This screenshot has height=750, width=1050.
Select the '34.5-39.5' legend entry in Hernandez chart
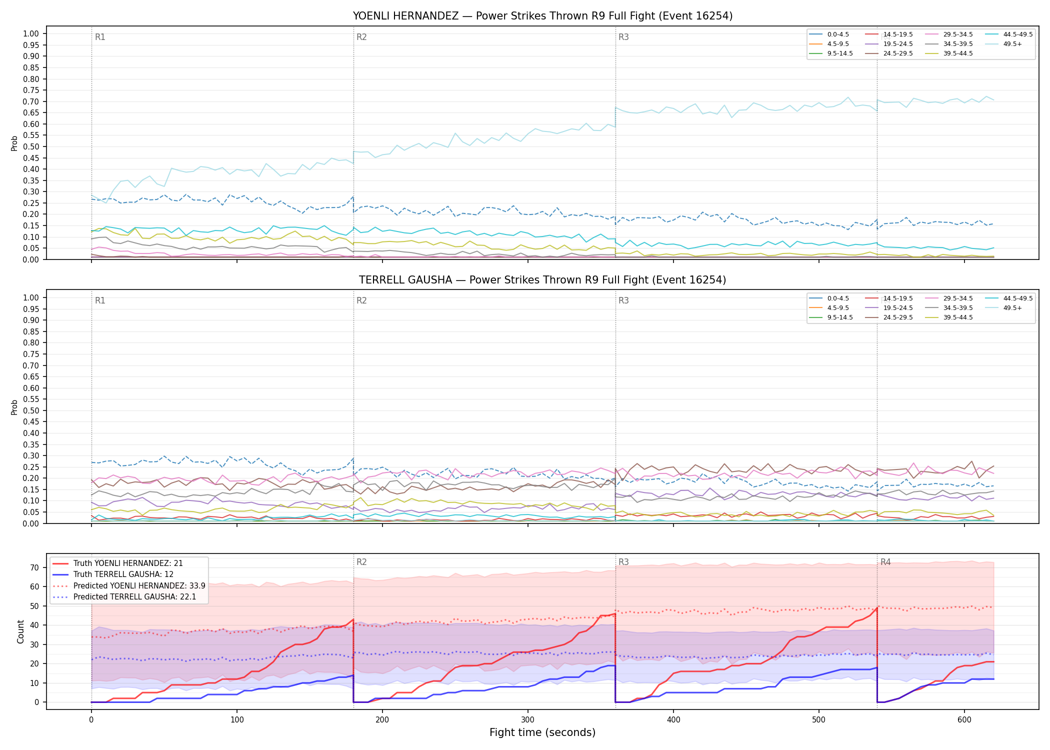(949, 44)
